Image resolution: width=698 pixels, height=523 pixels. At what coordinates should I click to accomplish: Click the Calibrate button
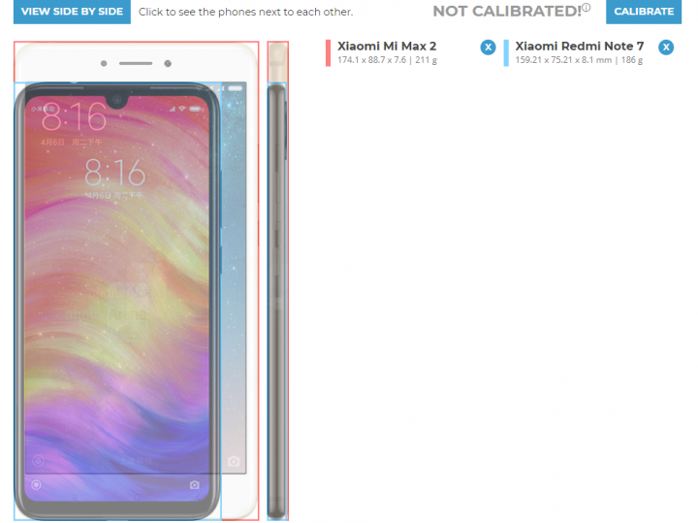644,11
